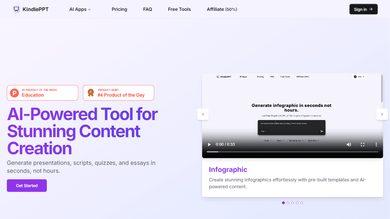Open #3 Product of the Week Education badge
The height and width of the screenshot is (219, 390).
pyautogui.click(x=43, y=93)
